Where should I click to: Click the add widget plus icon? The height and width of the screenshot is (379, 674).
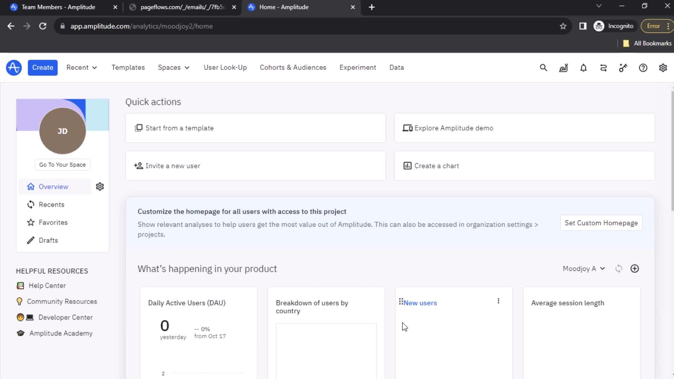[635, 268]
